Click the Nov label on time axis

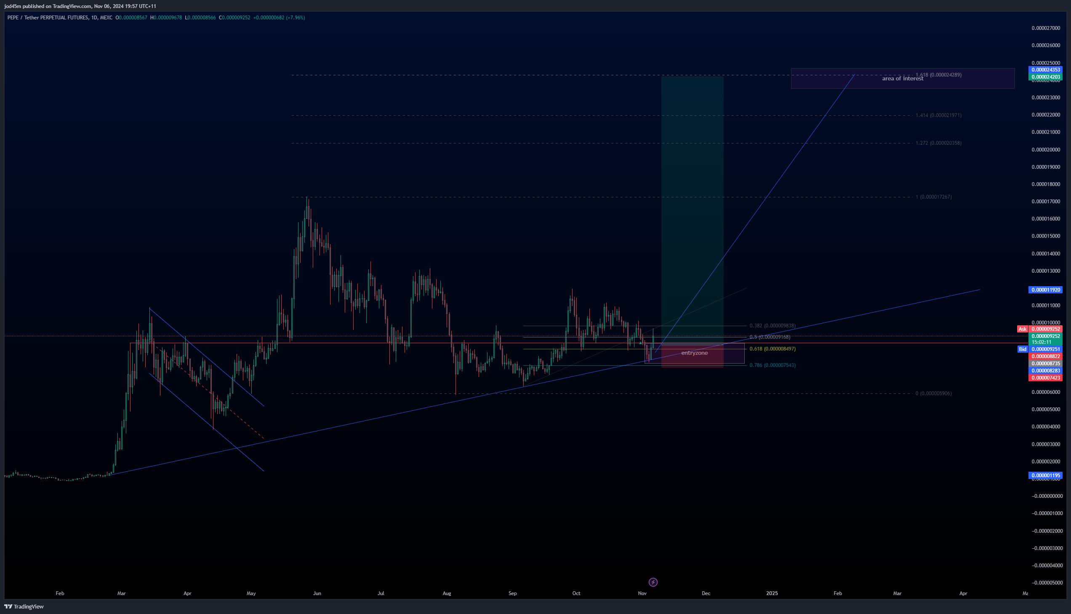642,593
